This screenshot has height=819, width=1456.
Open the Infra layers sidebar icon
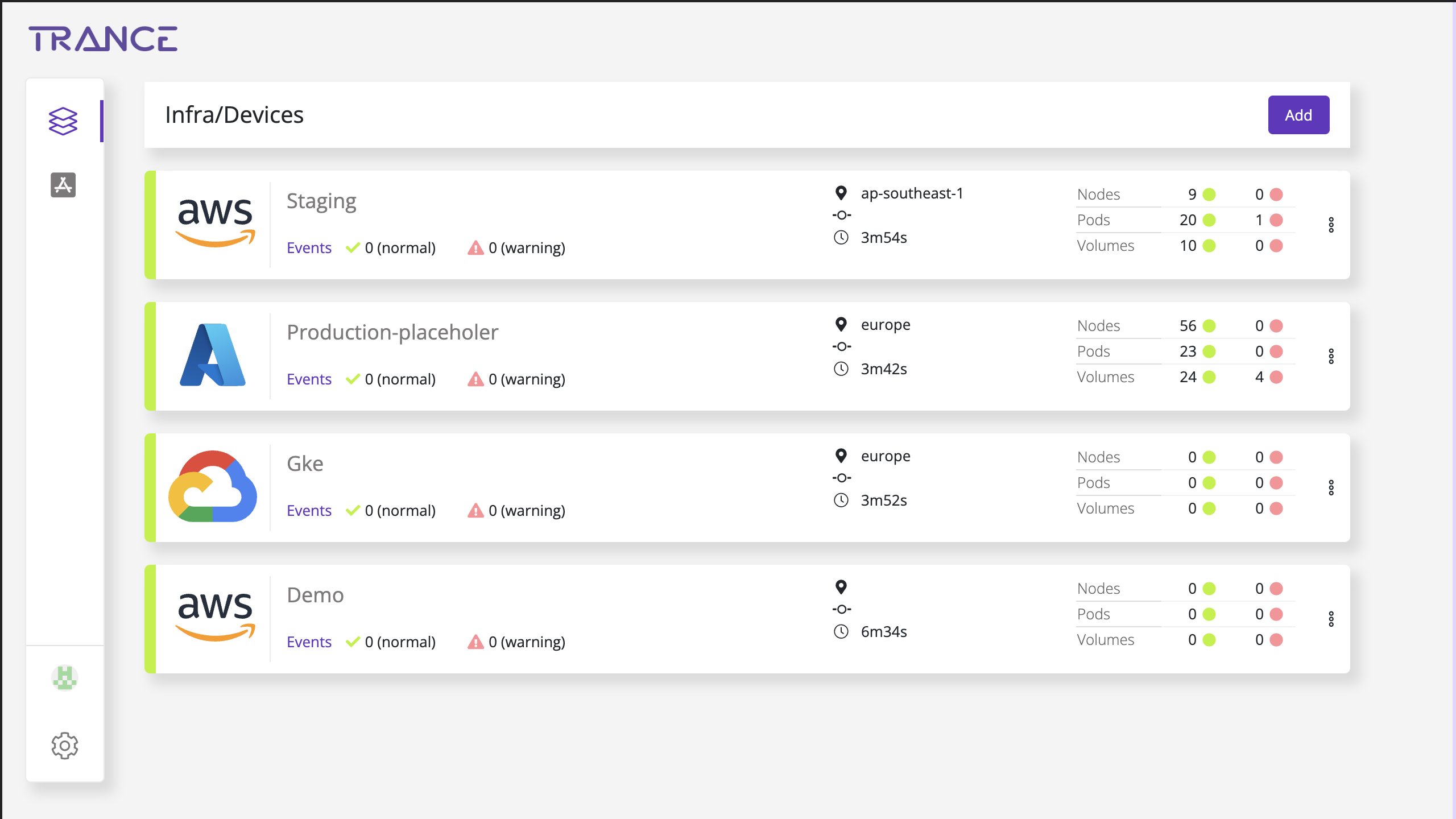63,121
